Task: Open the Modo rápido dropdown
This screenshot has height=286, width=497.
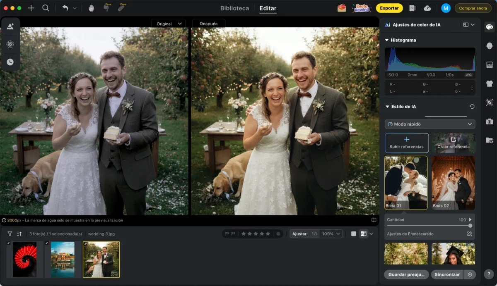Action: [x=430, y=124]
